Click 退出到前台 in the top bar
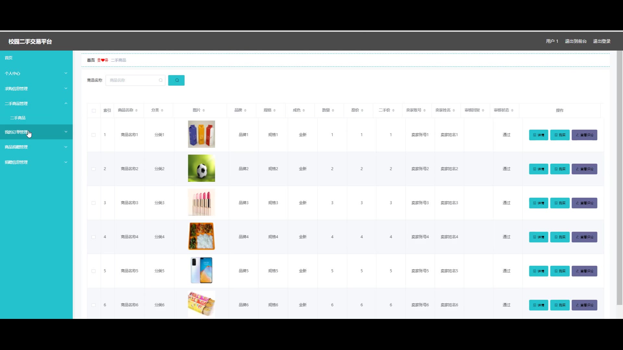 point(576,41)
